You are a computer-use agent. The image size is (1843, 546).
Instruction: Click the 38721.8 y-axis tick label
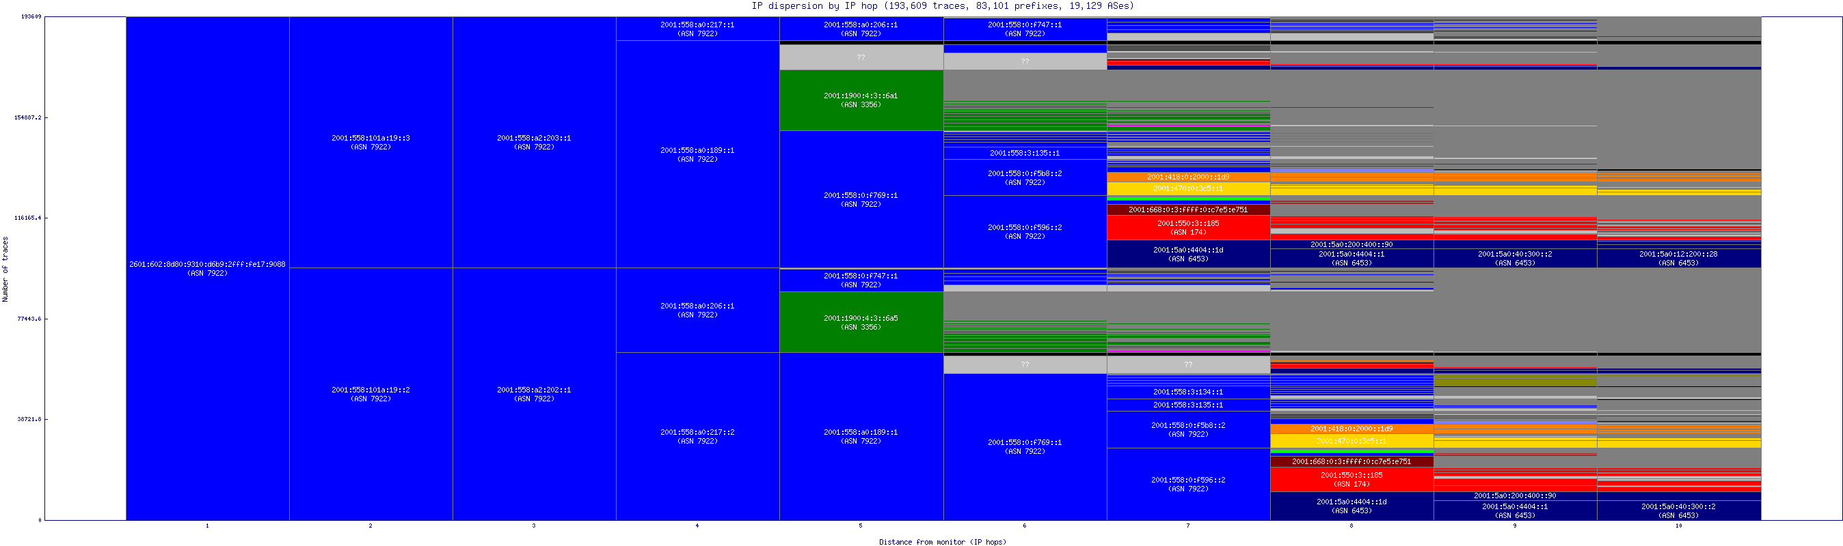[x=29, y=419]
